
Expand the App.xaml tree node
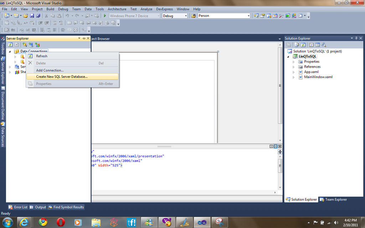[294, 72]
